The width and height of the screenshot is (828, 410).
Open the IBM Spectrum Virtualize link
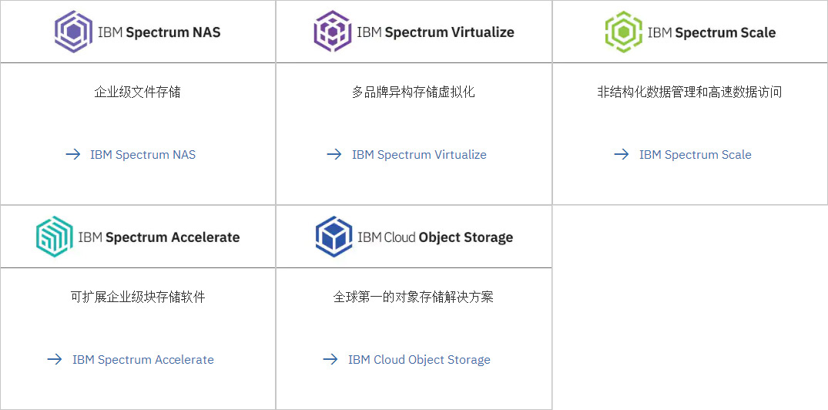419,155
